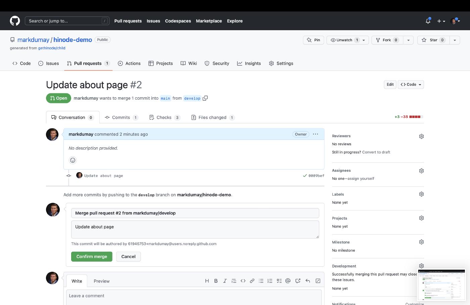Insert a numbered list in comment
The image size is (470, 305).
pos(270,281)
